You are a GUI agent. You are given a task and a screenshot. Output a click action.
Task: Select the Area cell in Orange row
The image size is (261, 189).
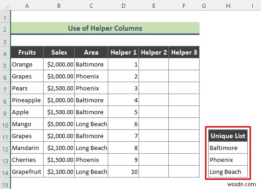[91, 64]
